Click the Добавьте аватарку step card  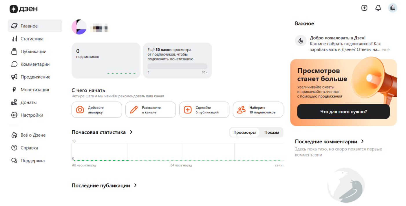coord(97,110)
